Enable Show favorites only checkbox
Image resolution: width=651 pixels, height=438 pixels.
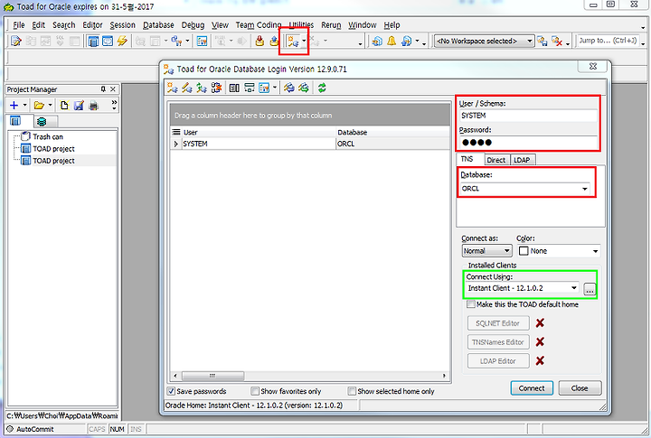255,391
